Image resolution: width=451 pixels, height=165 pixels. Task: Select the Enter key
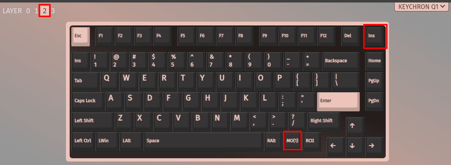(x=338, y=101)
